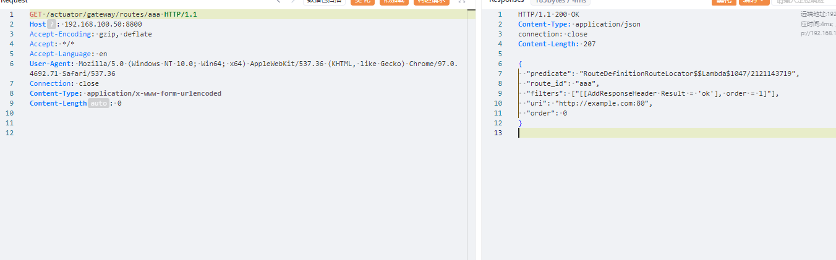Click the previous arrow in Request header
This screenshot has height=260, width=836.
[x=278, y=2]
